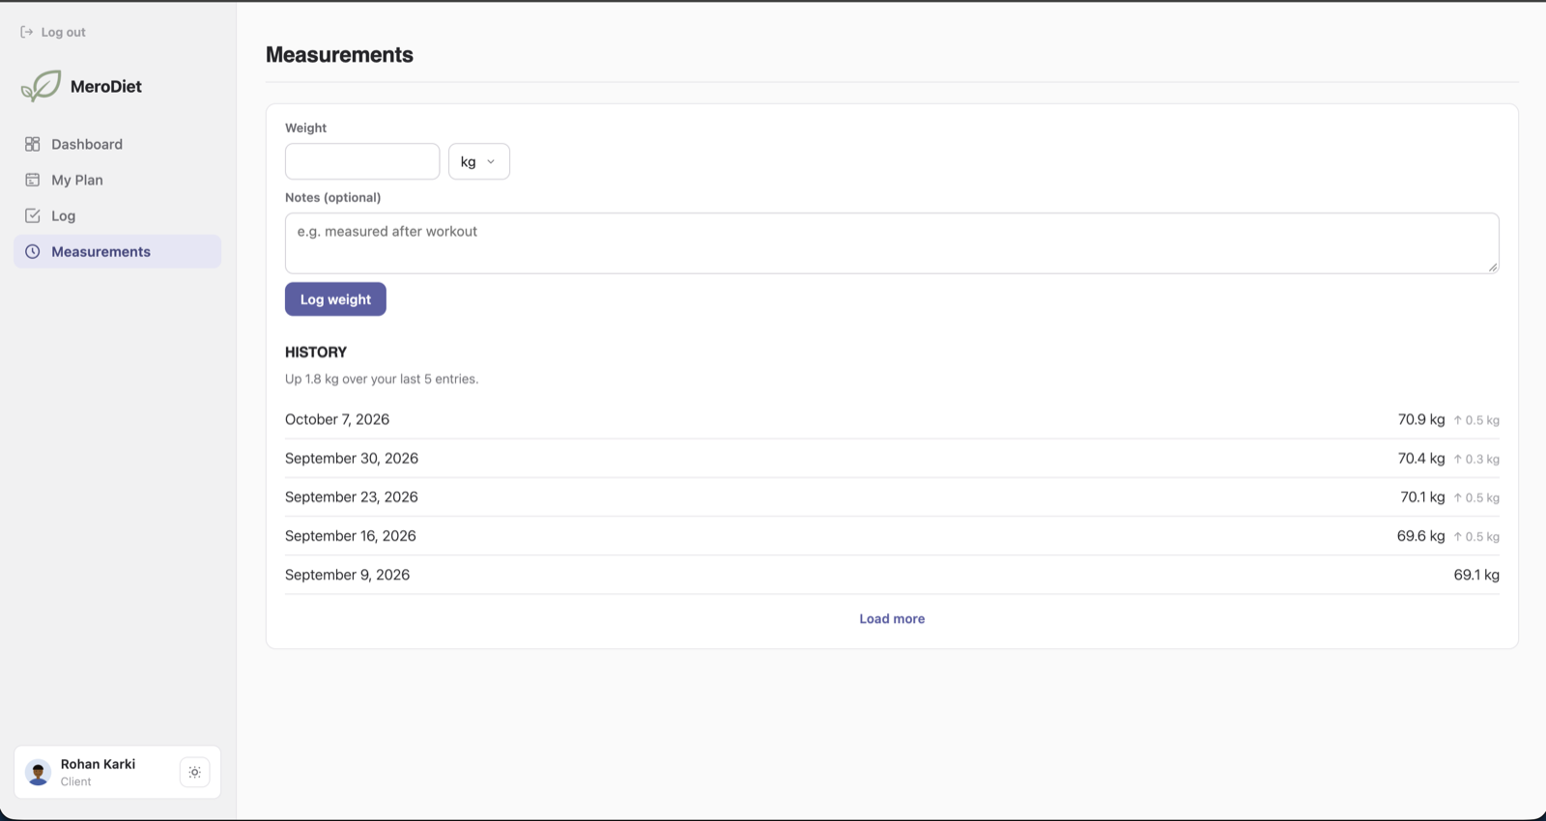
Task: Click Load more history link
Action: [x=892, y=619]
